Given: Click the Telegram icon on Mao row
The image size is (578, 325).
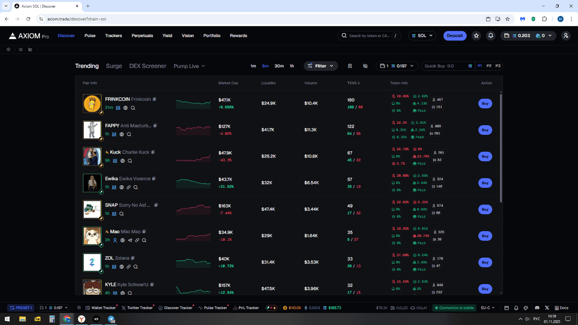Looking at the screenshot, I should click(x=130, y=240).
